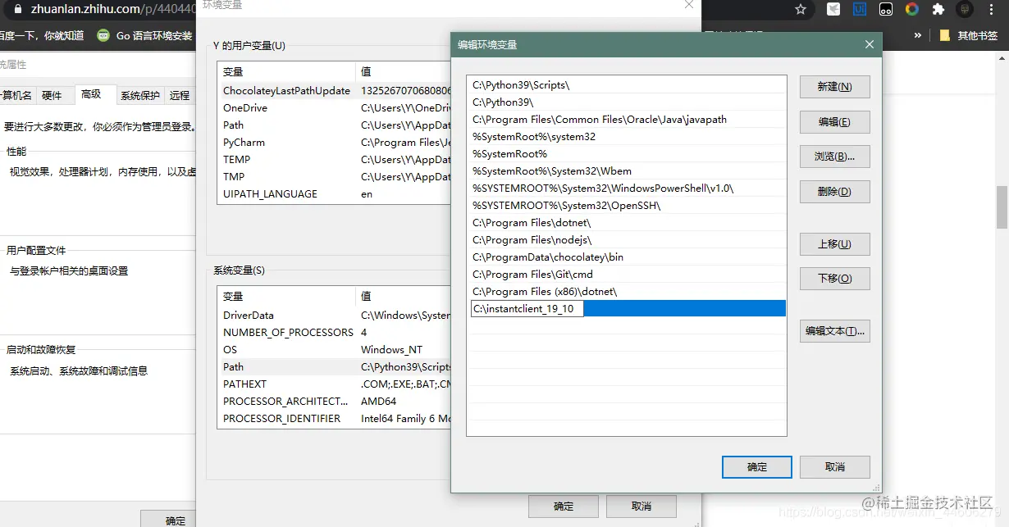Select the C:\Program Files\Git\cmd entry
This screenshot has height=527, width=1009.
627,275
